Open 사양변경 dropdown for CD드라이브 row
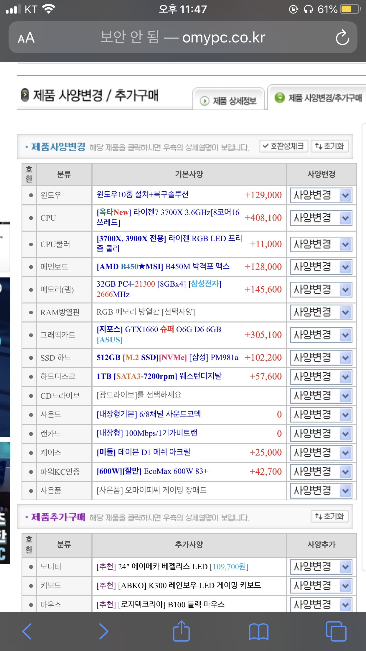Screen dimensions: 366x651 coord(321,396)
